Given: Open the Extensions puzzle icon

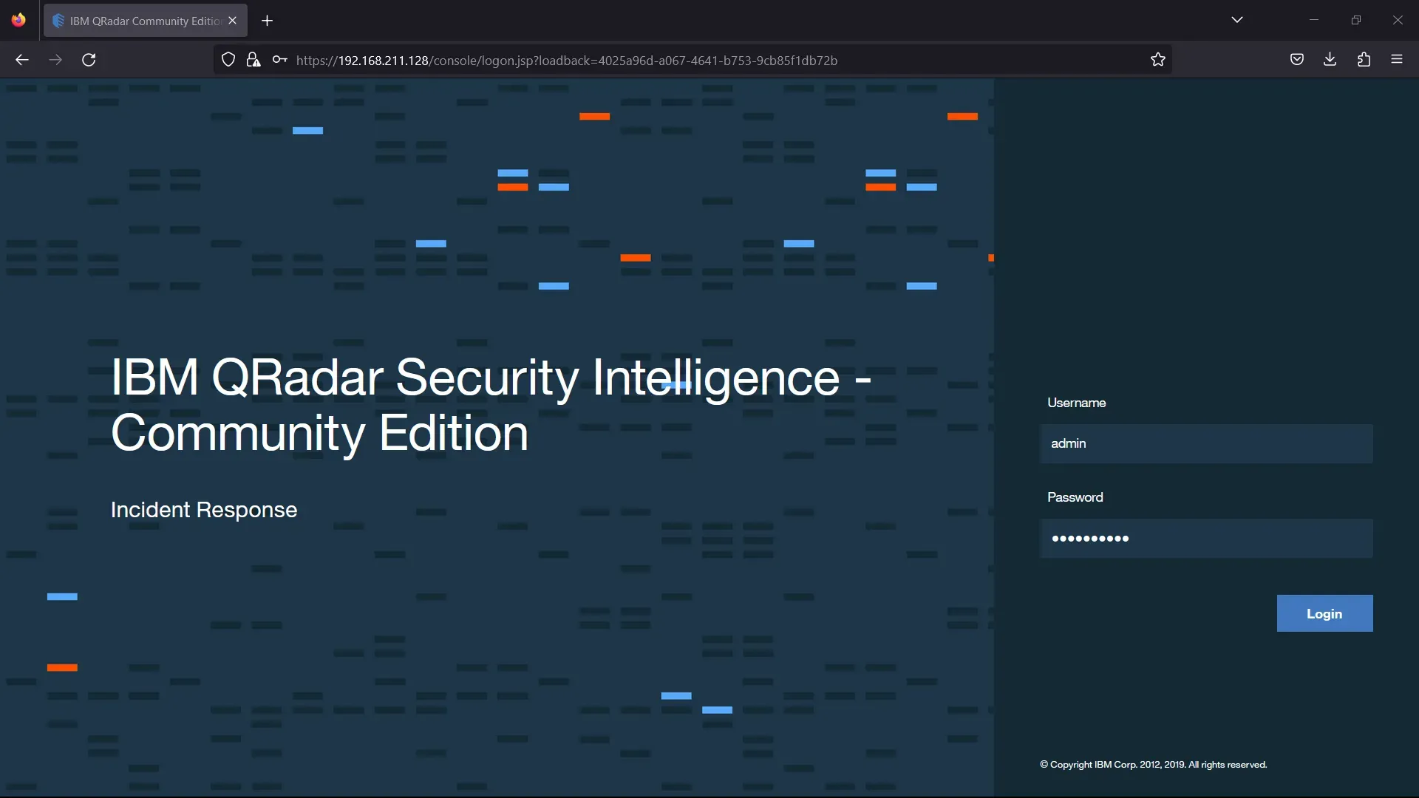Looking at the screenshot, I should tap(1364, 60).
